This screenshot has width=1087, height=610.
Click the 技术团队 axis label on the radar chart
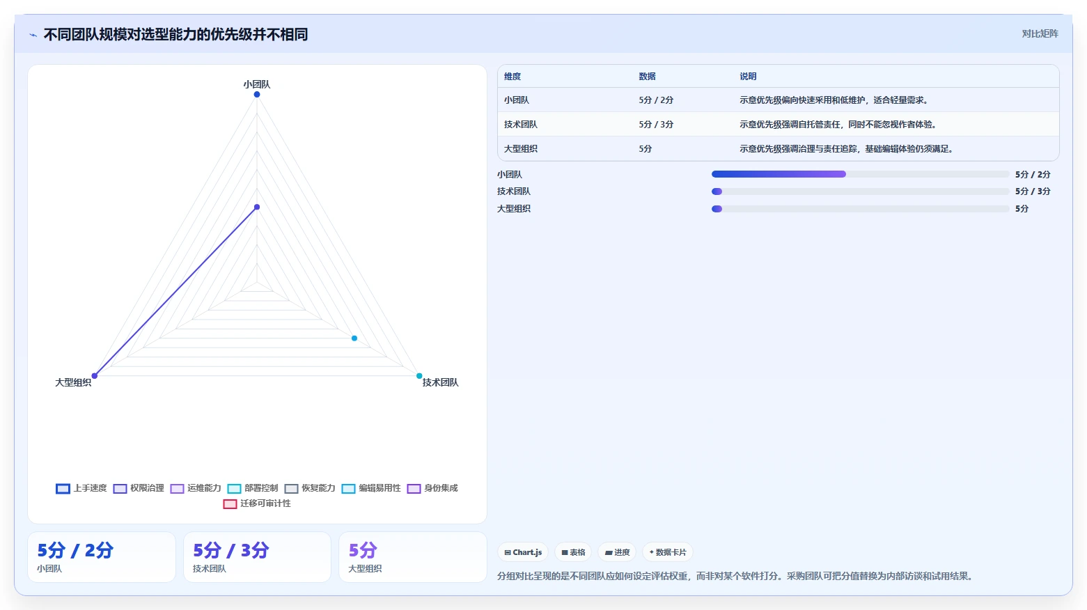tap(440, 382)
